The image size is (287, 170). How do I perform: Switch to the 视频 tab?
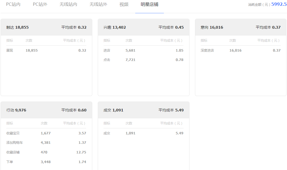point(124,5)
